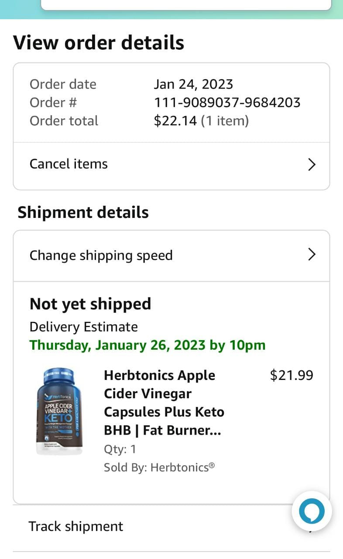343x559 pixels.
Task: Open the Cancel items option
Action: tap(69, 164)
